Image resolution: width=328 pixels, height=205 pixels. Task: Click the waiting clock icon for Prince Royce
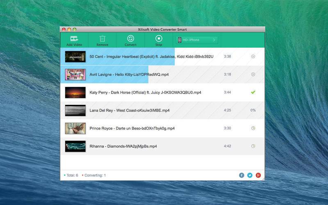pos(253,128)
